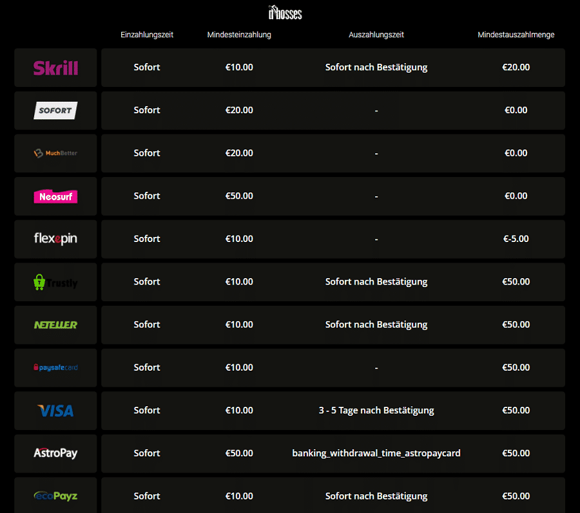This screenshot has height=513, width=580.
Task: Select the Skrill payment logo
Action: 55,68
